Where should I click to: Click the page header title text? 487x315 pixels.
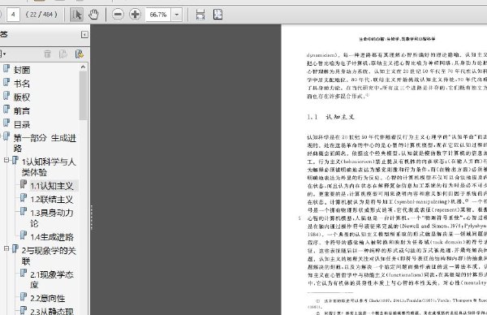coord(397,39)
